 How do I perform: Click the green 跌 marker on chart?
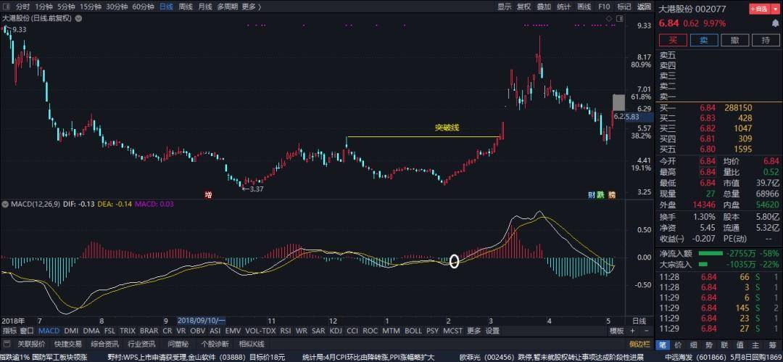tap(601, 194)
